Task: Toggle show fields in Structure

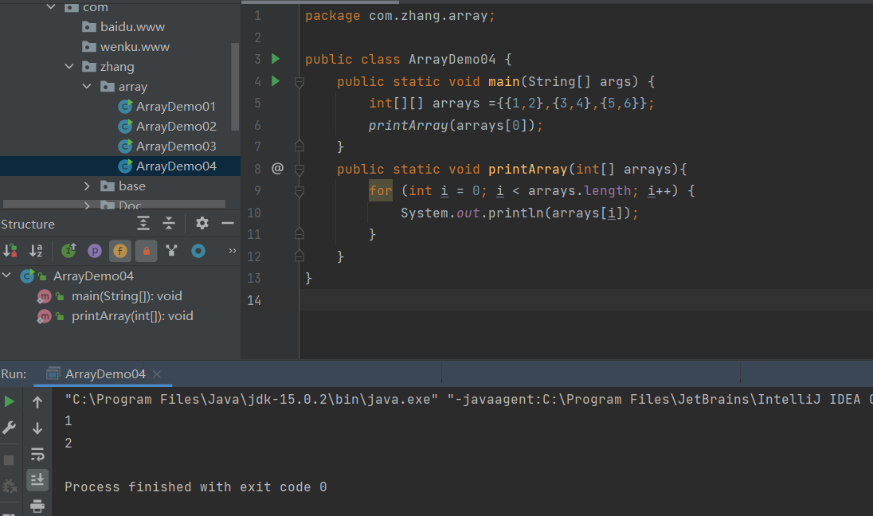Action: (x=119, y=251)
